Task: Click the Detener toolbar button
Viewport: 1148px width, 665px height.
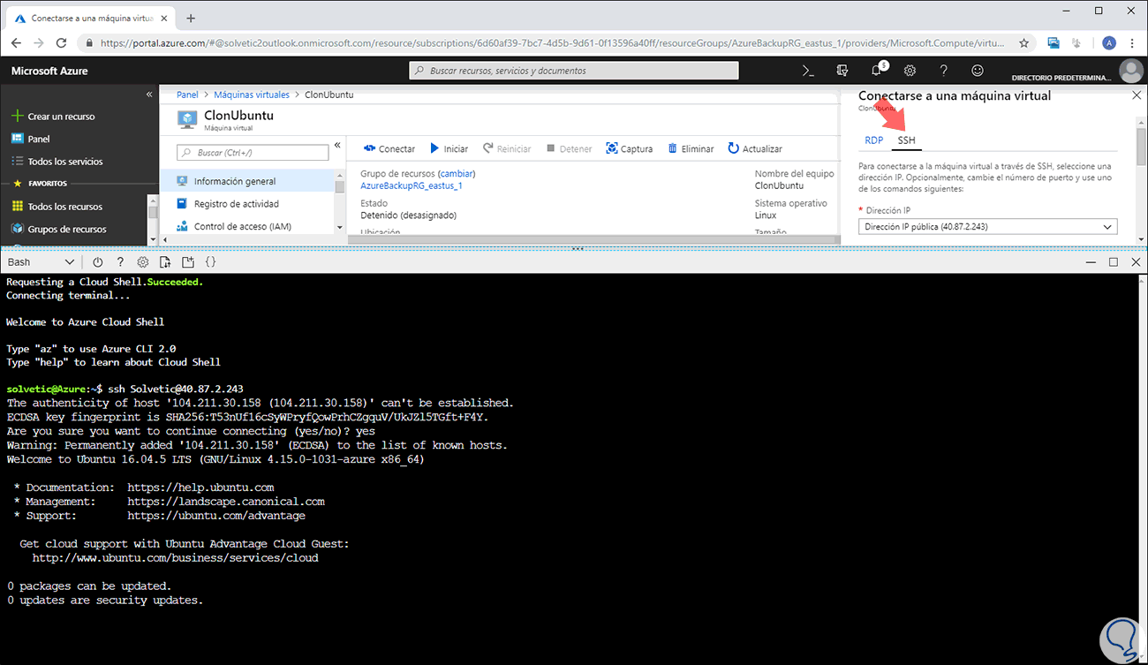Action: tap(570, 149)
